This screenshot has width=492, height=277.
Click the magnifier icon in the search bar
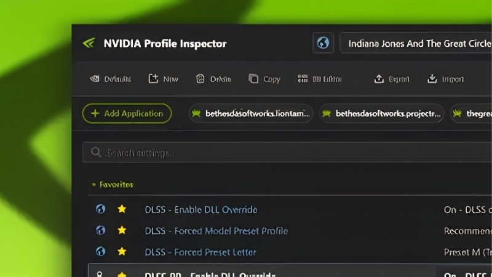[x=96, y=152]
